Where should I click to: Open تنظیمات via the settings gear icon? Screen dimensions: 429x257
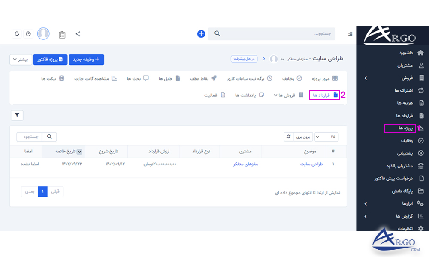point(420,228)
